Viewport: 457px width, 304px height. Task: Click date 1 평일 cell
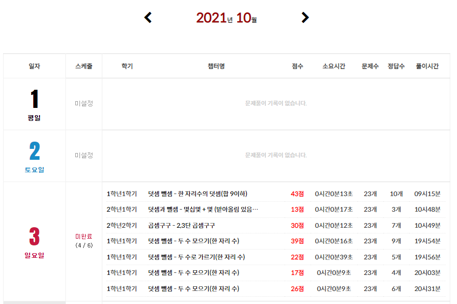click(x=34, y=104)
